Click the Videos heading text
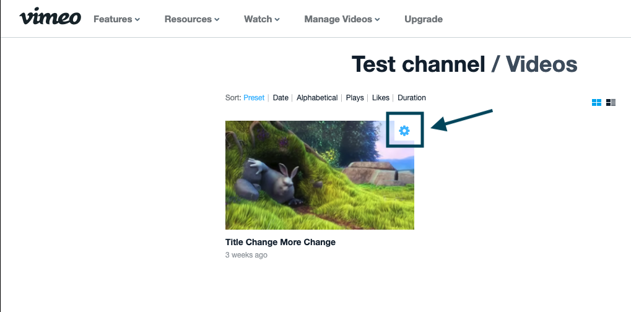Screen dimensions: 631x312 coord(541,64)
